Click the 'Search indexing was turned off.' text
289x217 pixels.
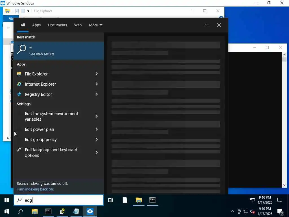click(42, 183)
